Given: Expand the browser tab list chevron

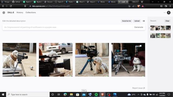Looking at the screenshot, I should coord(152,2).
